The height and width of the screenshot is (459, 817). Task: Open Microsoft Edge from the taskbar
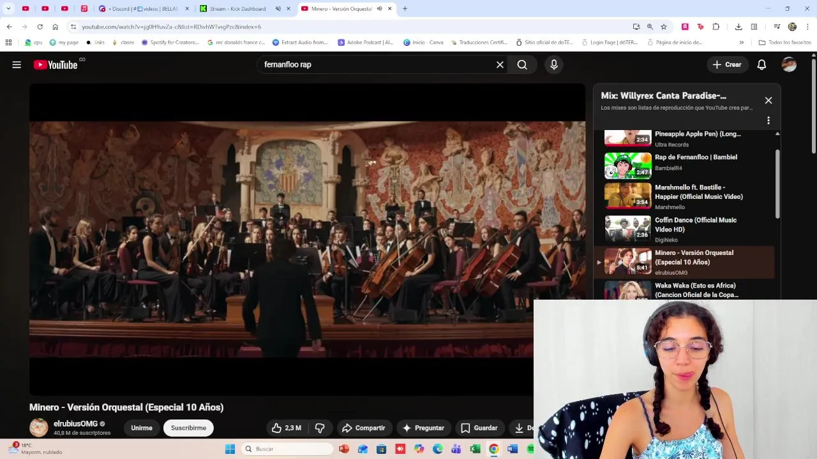(x=437, y=449)
